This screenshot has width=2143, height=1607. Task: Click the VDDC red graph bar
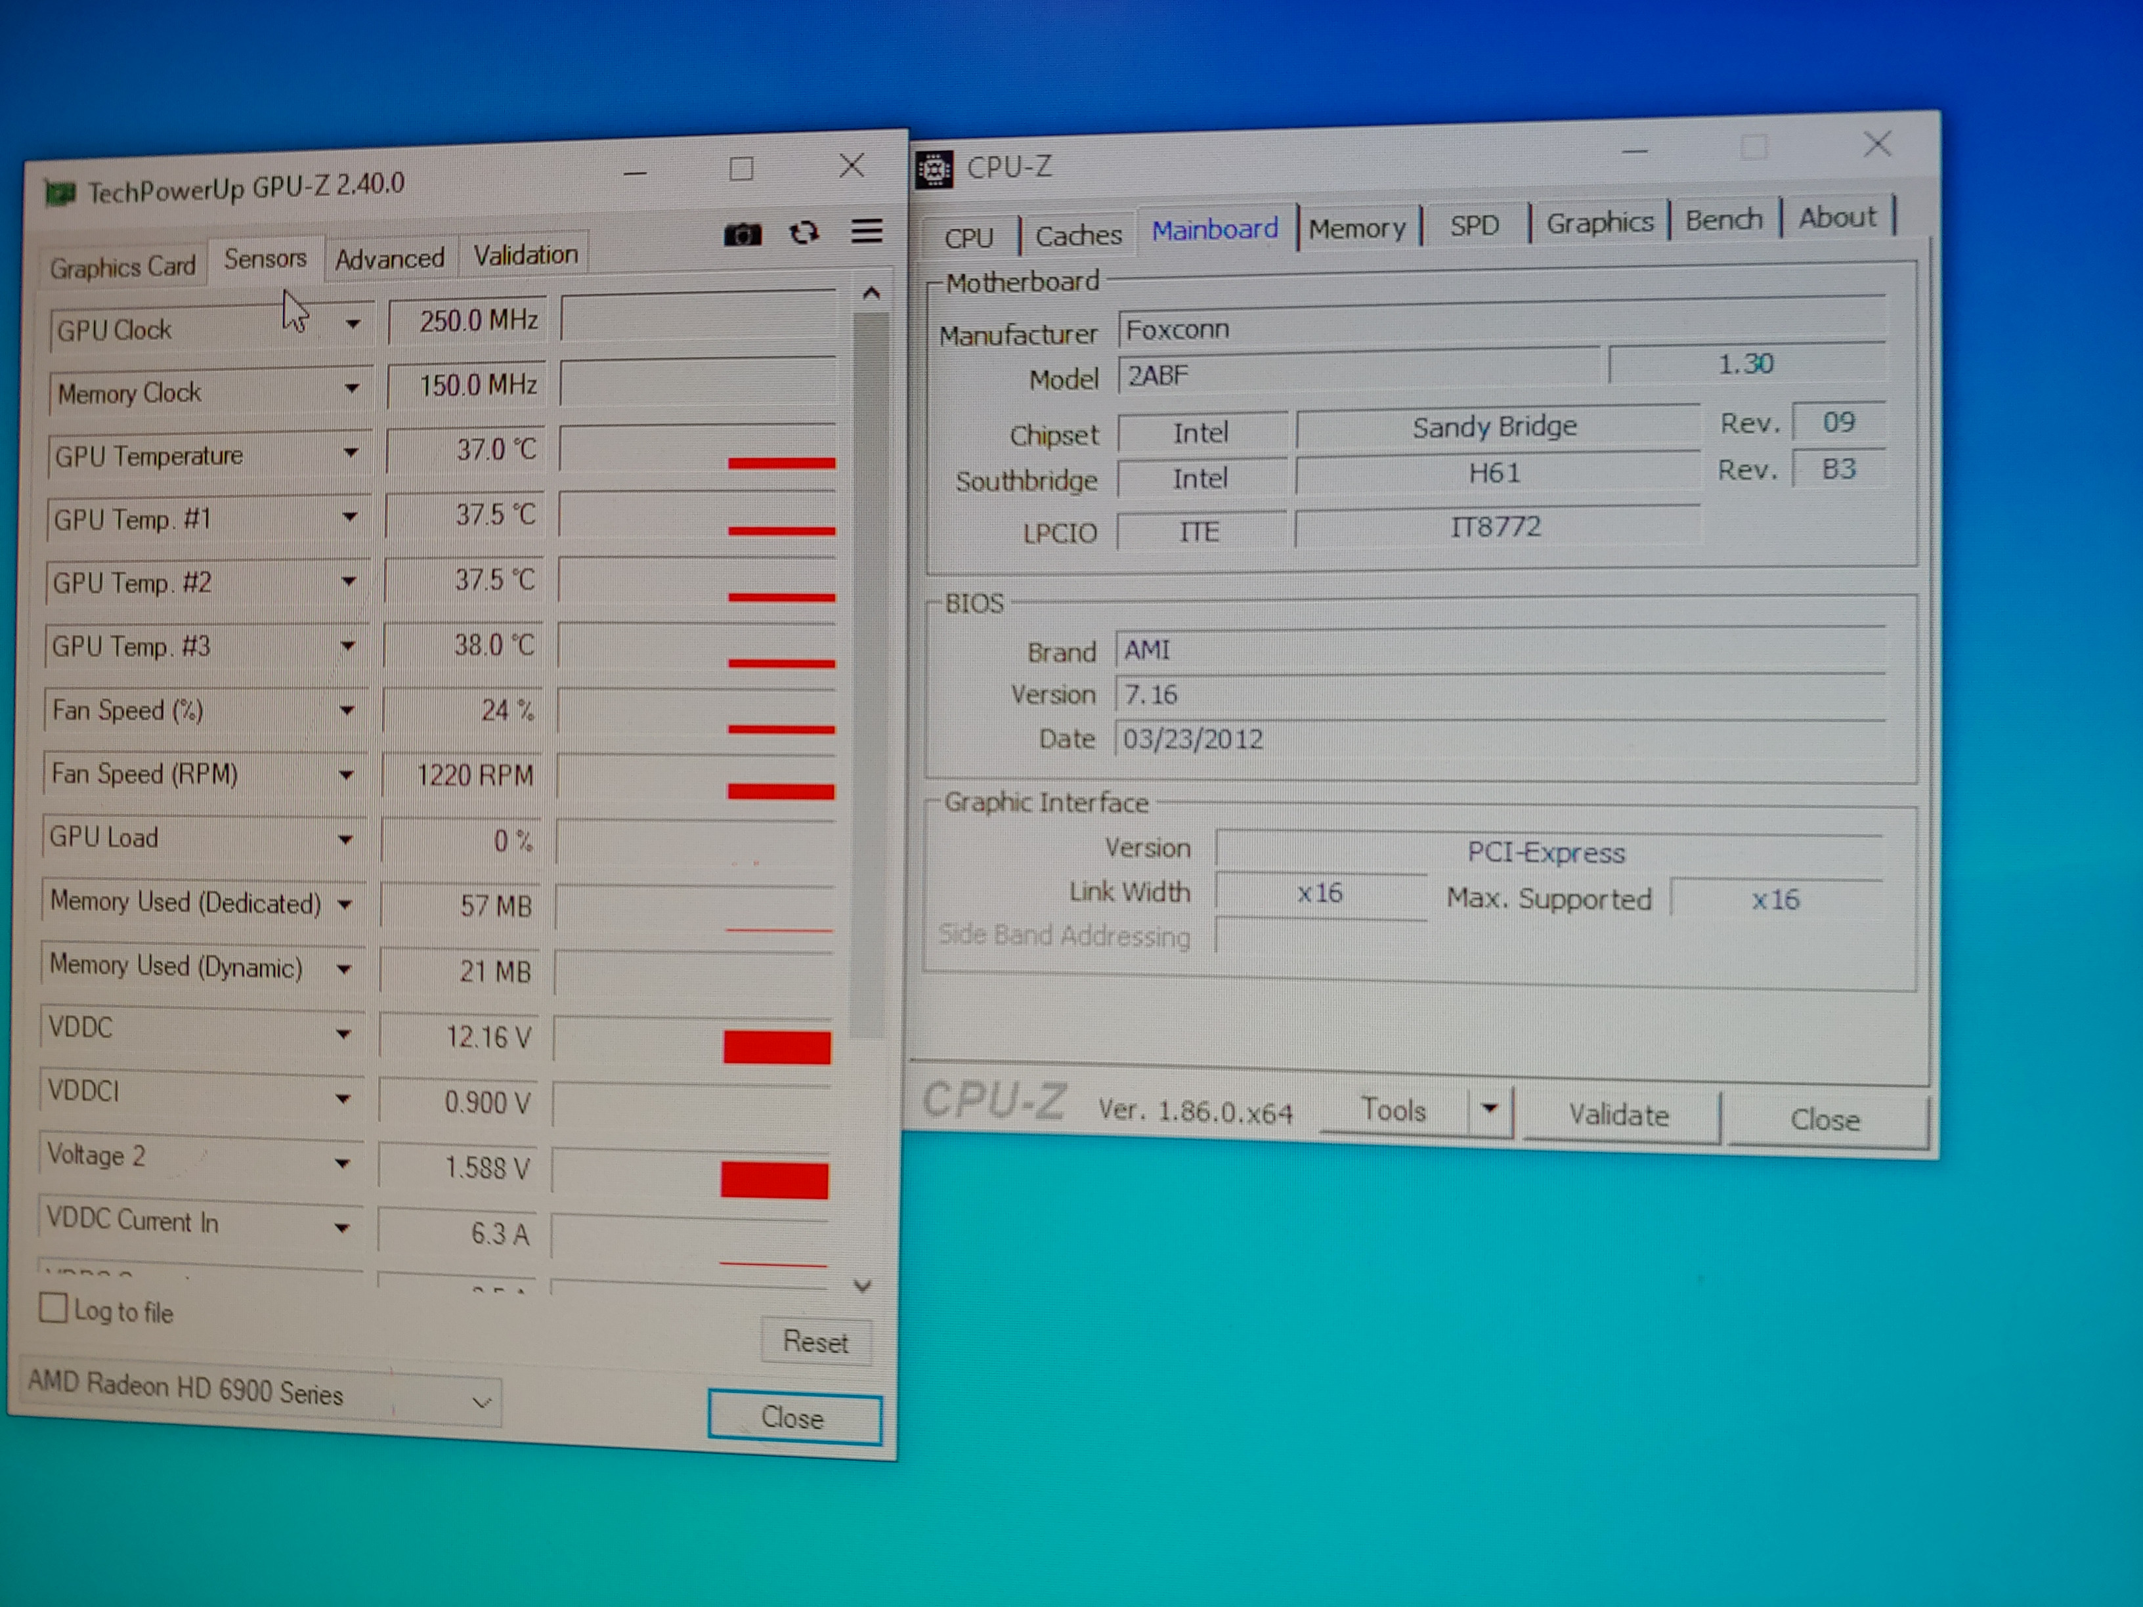coord(777,1047)
